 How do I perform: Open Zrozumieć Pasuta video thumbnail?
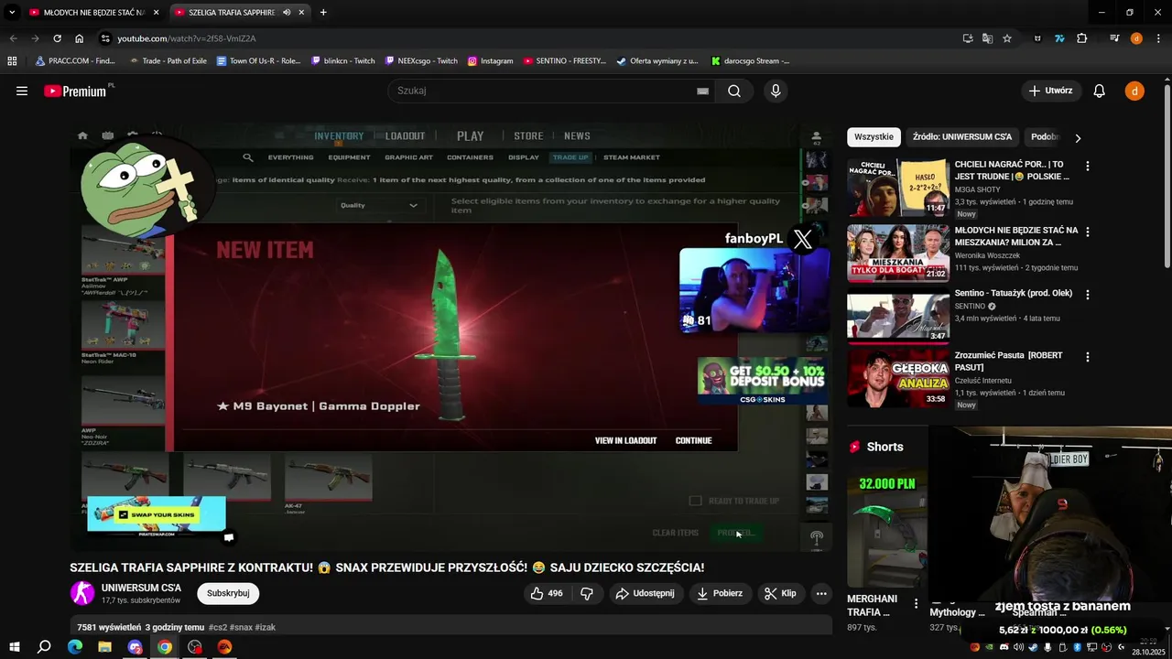898,380
